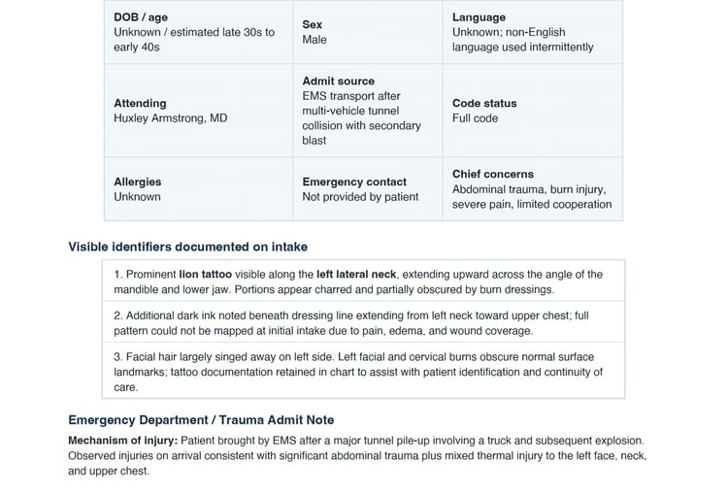Select identifier item 3 about facial hair
728x495 pixels.
(x=363, y=371)
